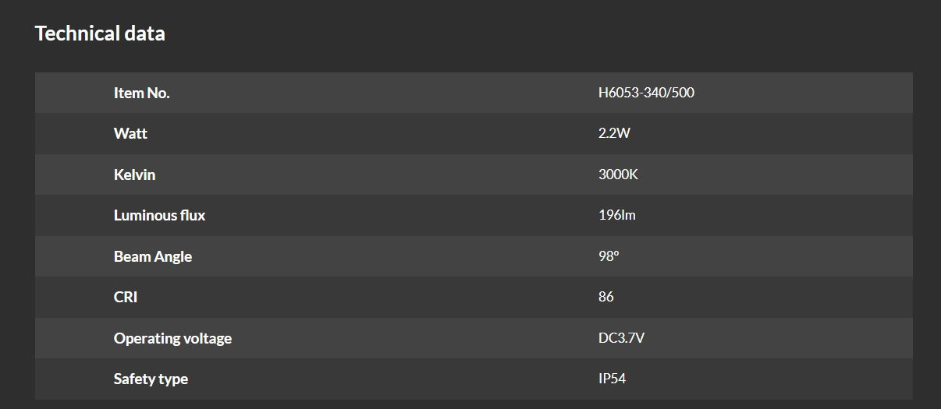The image size is (941, 409).
Task: Select the IP54 safety rating value
Action: (612, 379)
